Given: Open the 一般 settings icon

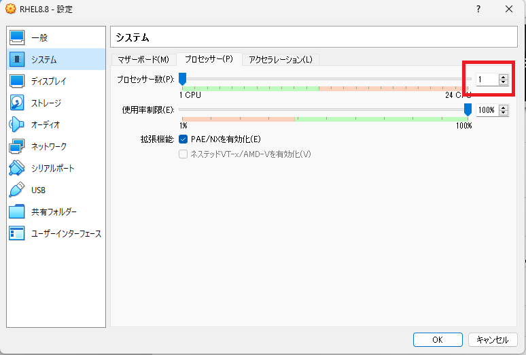Looking at the screenshot, I should coord(17,37).
